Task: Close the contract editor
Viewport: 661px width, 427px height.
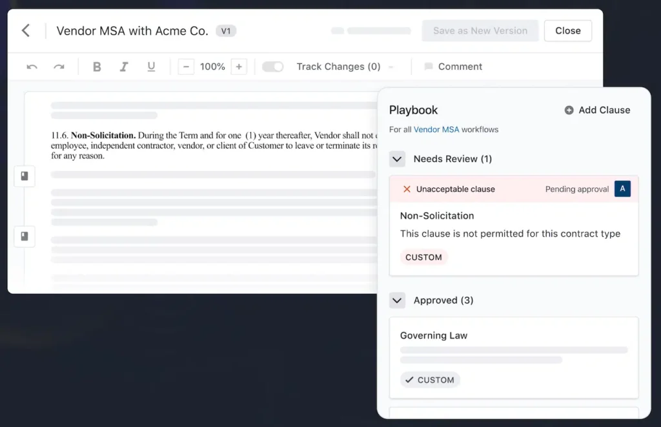Action: tap(567, 30)
